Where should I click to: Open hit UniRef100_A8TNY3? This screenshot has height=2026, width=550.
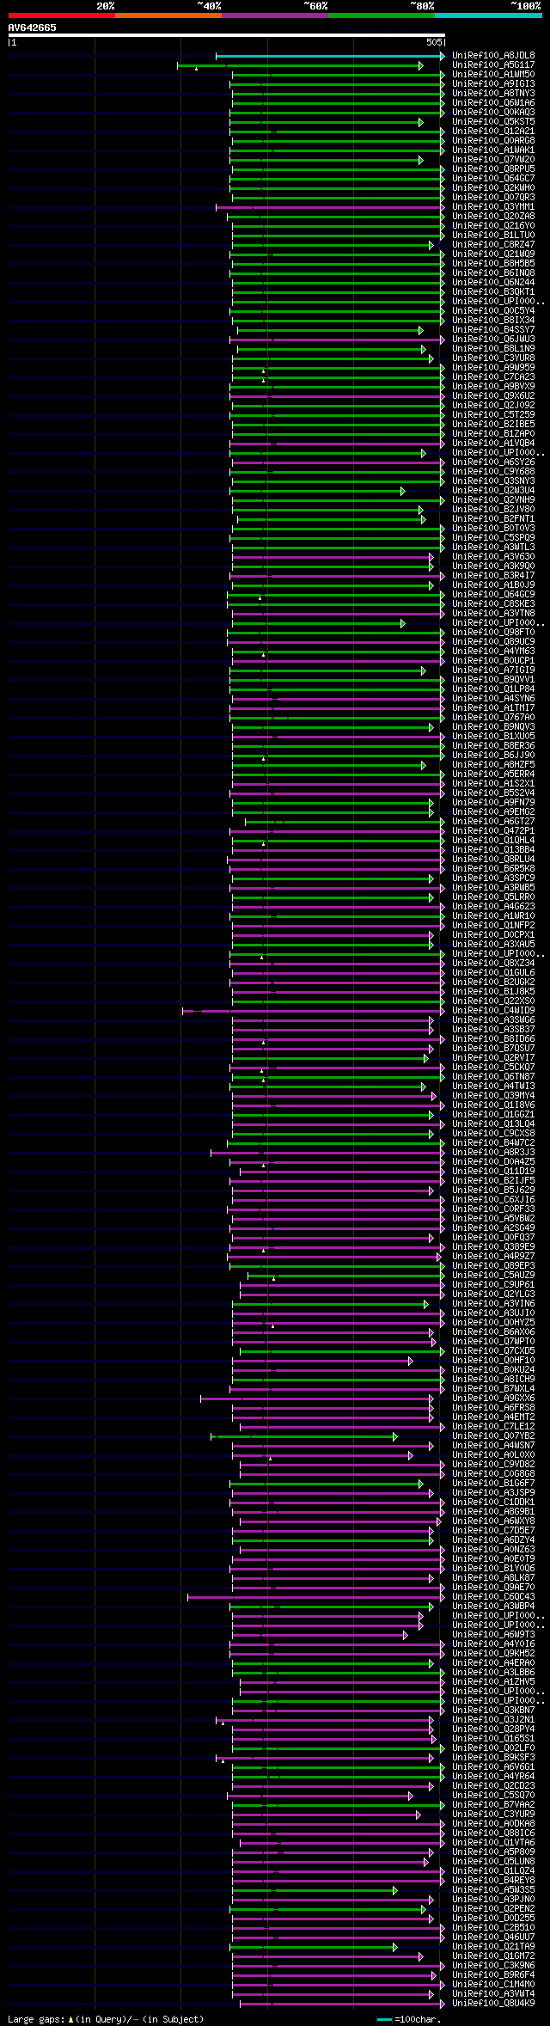click(493, 94)
